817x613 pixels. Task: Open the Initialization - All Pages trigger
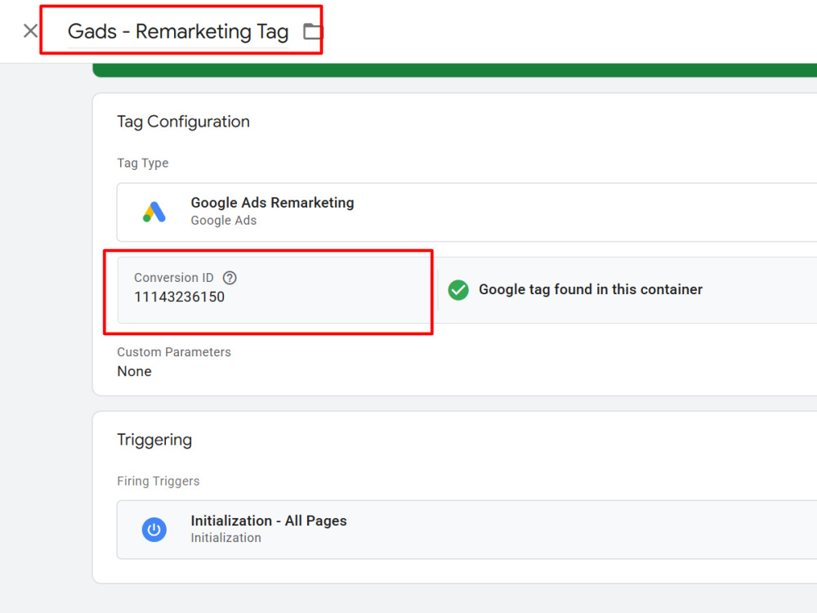[467, 530]
